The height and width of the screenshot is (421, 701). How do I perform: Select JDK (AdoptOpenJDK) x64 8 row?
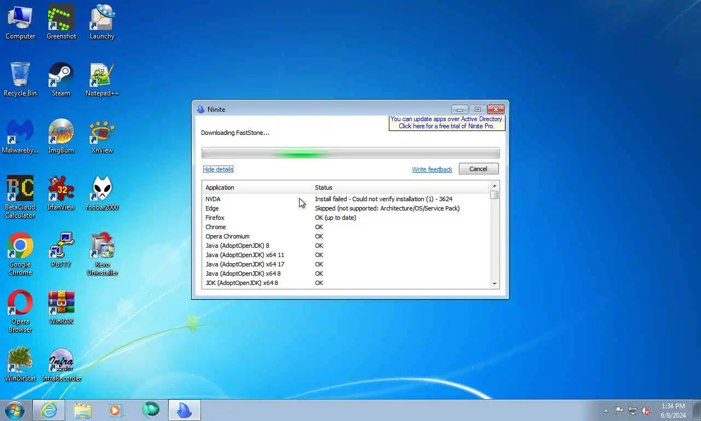click(x=346, y=283)
